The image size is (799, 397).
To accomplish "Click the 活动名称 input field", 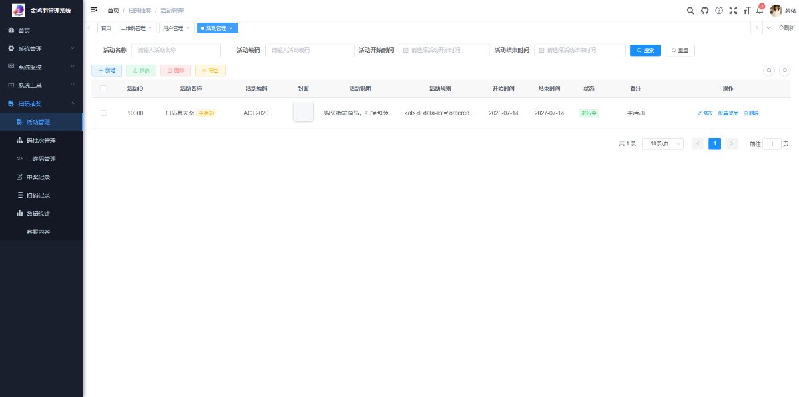I will click(x=176, y=50).
